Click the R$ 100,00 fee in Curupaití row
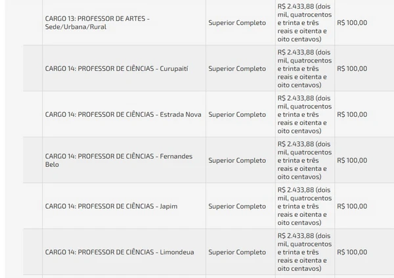 pos(351,68)
